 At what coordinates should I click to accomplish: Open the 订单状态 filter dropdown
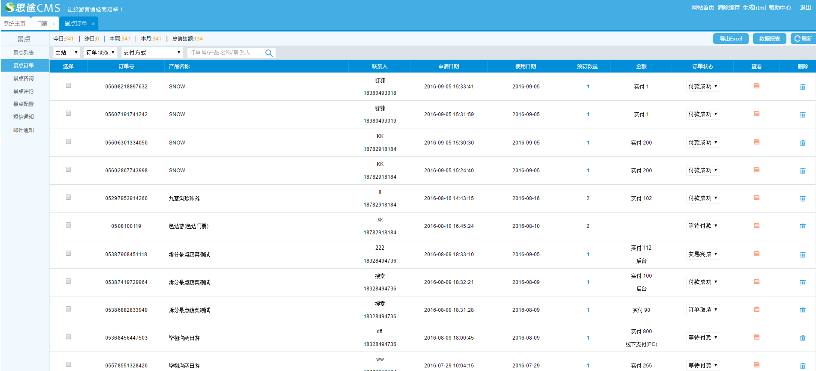(100, 53)
